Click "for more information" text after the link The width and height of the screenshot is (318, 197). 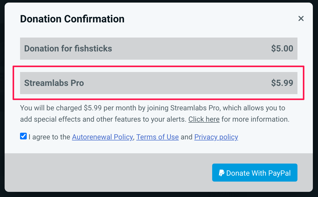point(255,119)
